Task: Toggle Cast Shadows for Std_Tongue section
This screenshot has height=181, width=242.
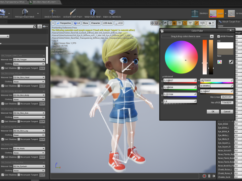Action: pyautogui.click(x=3, y=68)
